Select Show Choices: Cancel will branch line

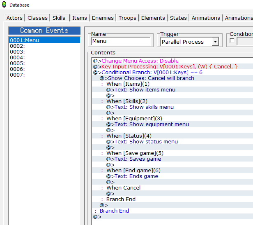pyautogui.click(x=172, y=78)
